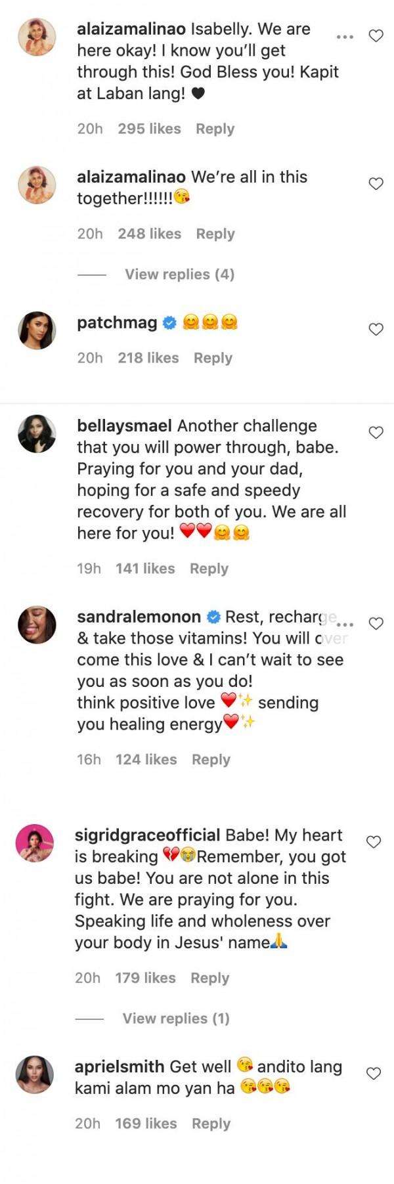Click the sigridgraceofficial username link
The image size is (394, 1184).
coord(147,835)
